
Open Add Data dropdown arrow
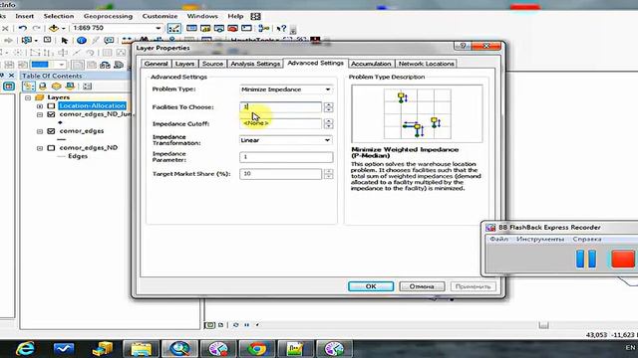63,29
